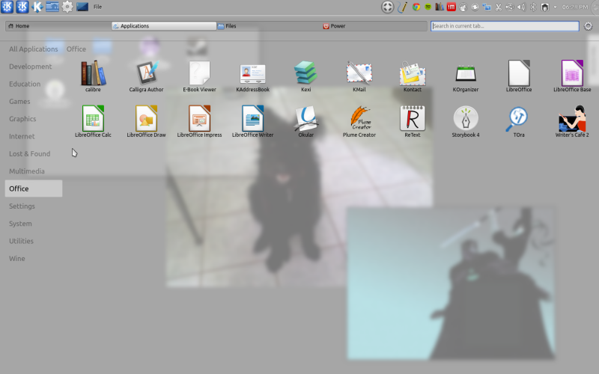The height and width of the screenshot is (374, 599).
Task: Select System category
Action: click(x=34, y=224)
